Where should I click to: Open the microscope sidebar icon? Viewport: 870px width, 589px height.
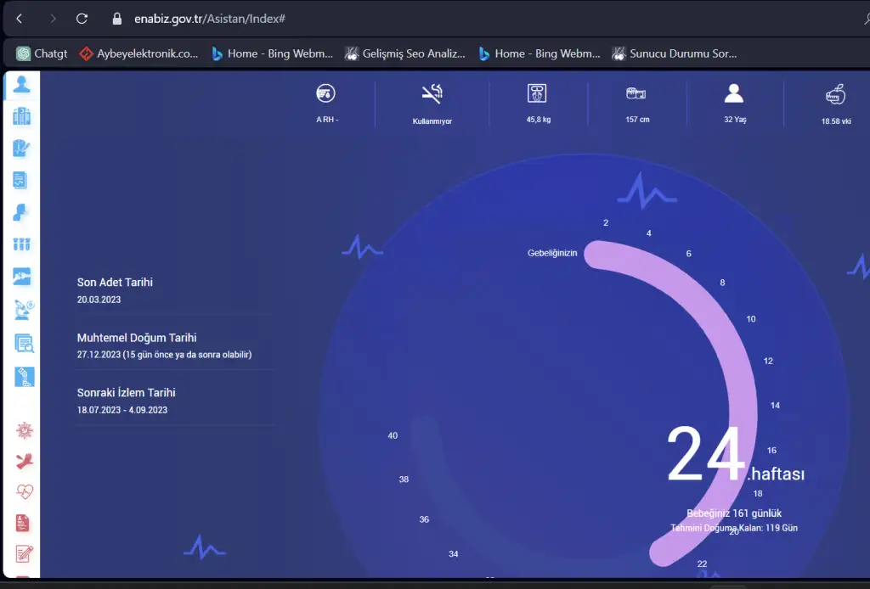tap(23, 310)
